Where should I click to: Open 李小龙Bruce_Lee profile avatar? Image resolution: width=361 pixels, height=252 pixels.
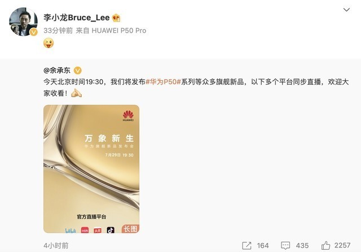point(23,21)
